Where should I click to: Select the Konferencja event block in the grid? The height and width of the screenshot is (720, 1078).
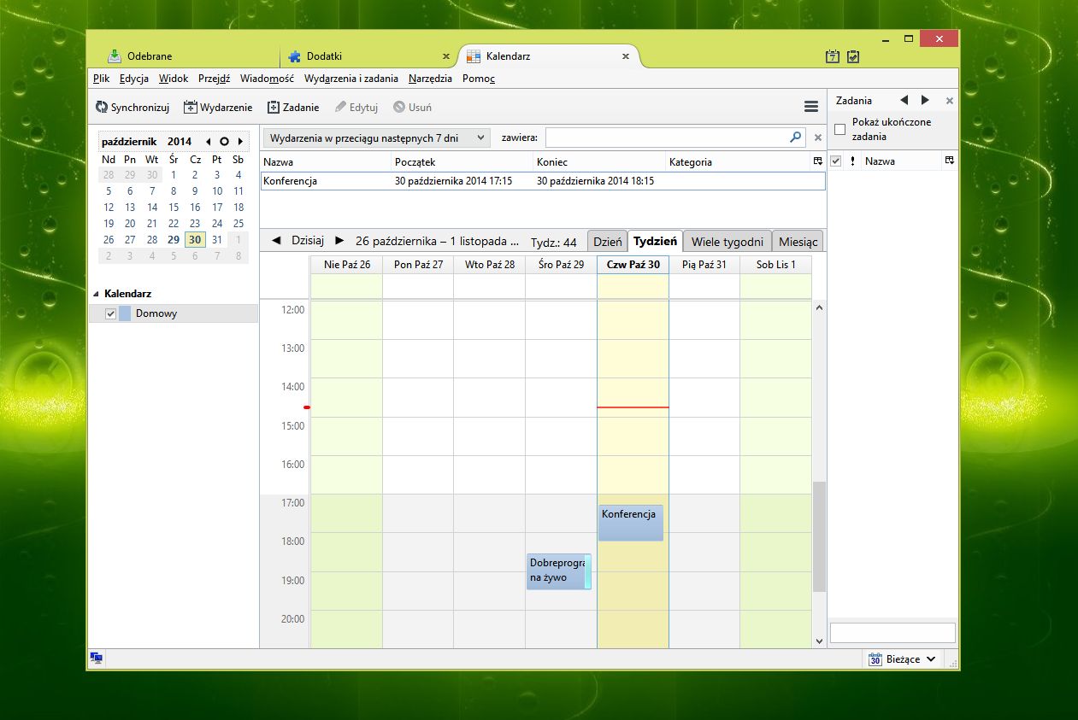[631, 523]
